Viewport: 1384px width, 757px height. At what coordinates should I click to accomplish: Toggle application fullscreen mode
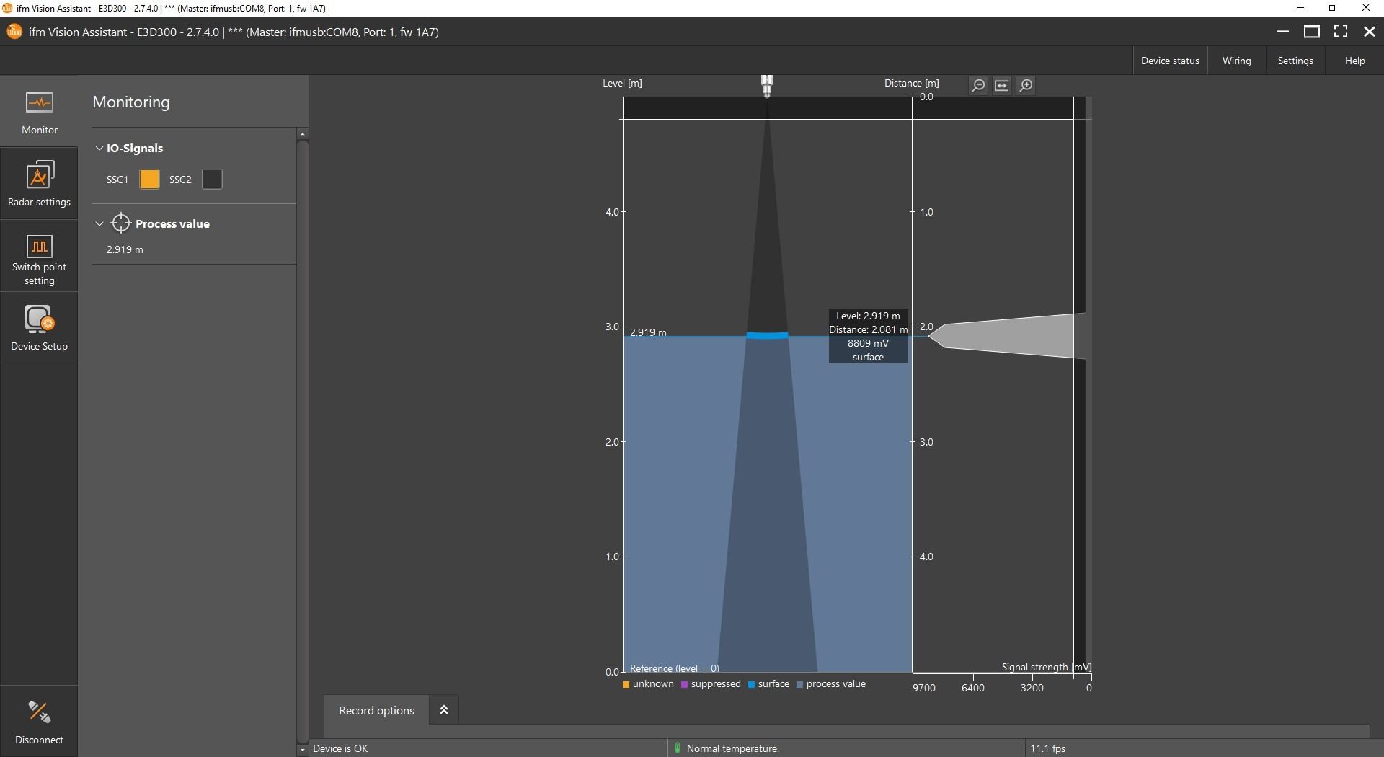(1341, 32)
